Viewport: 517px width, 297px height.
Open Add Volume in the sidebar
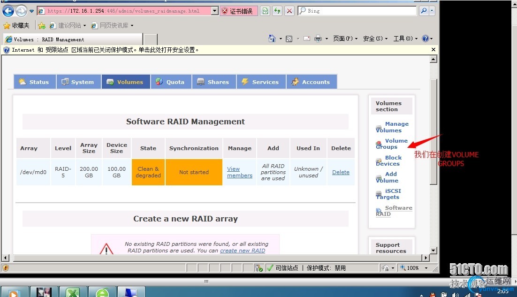pos(388,177)
